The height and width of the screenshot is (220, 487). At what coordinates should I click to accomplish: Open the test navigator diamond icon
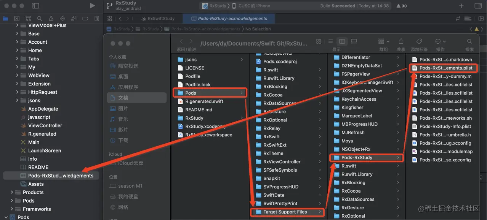click(x=62, y=18)
